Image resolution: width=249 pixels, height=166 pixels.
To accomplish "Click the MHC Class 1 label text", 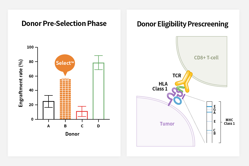I will 229,122.
